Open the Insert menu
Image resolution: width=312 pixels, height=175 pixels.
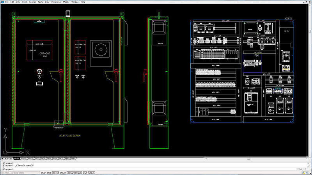(25, 2)
